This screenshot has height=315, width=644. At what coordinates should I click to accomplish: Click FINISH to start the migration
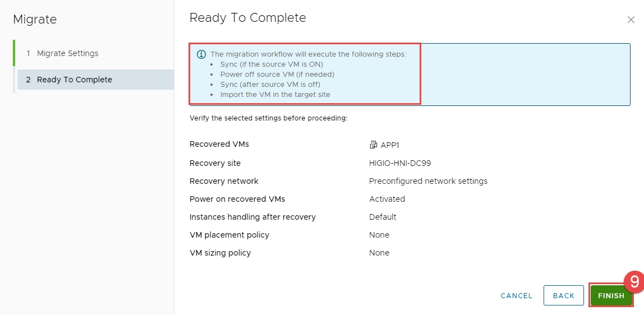coord(611,296)
